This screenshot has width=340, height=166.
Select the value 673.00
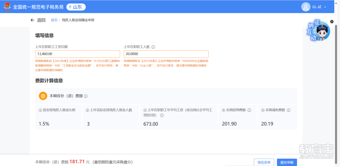click(x=151, y=124)
